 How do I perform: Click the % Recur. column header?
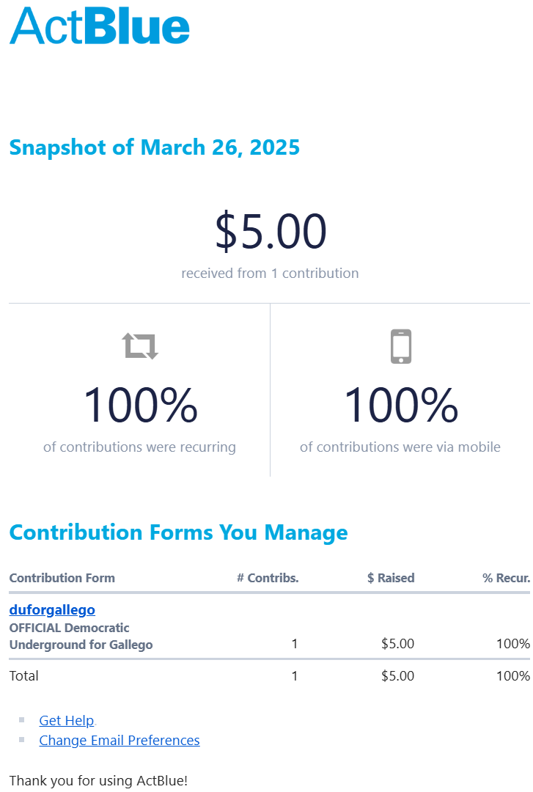506,578
